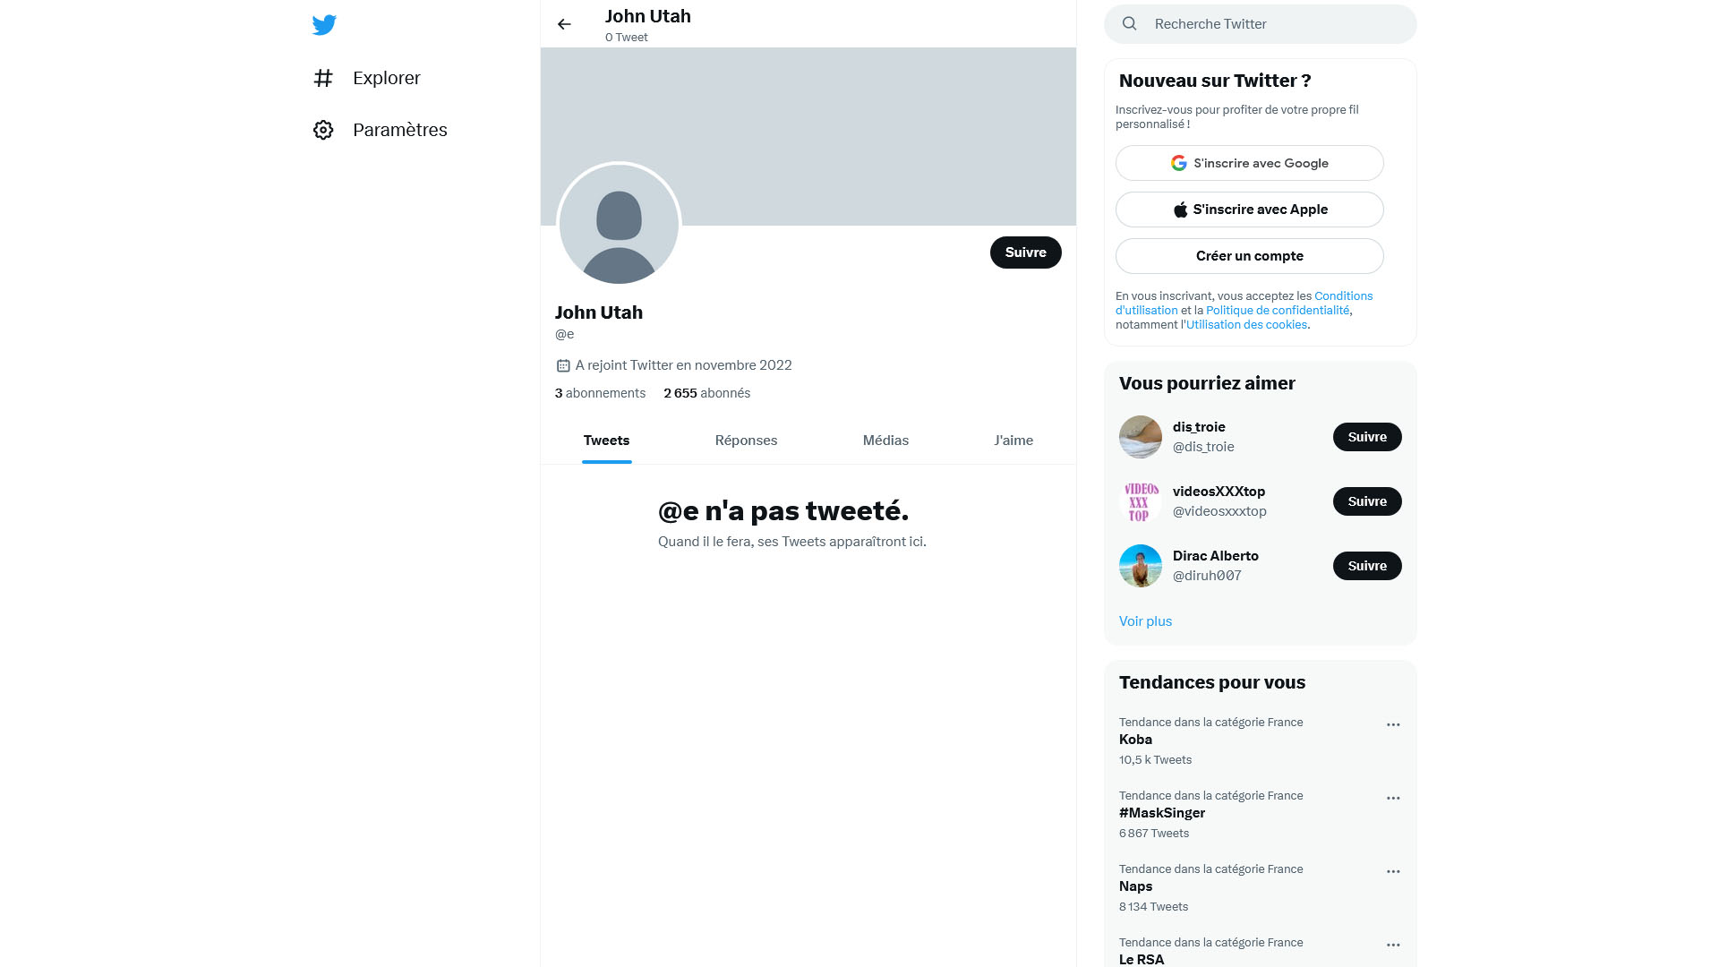Click S'inscrire avec Google
Viewport: 1719px width, 967px height.
(1250, 163)
